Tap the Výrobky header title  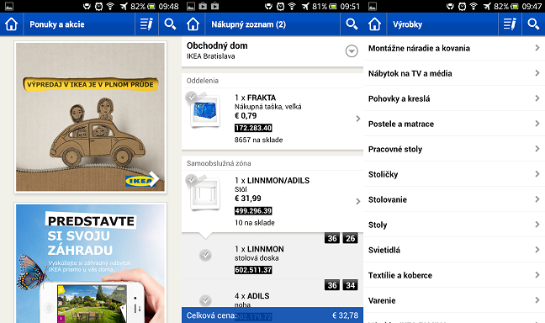coord(407,24)
